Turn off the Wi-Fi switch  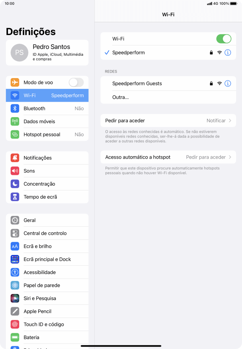tap(224, 39)
